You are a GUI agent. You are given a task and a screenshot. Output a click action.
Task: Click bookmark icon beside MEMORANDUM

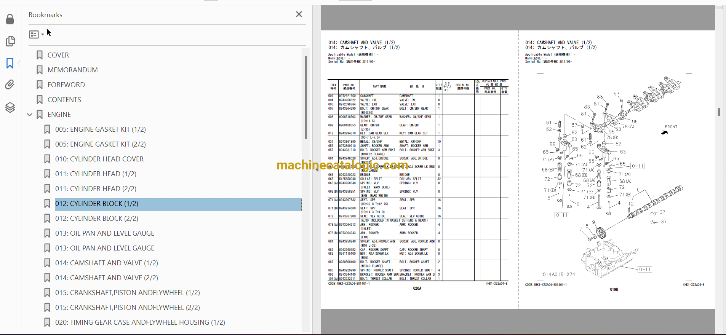40,70
